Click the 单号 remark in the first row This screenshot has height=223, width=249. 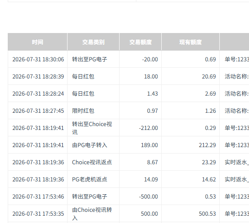(x=237, y=59)
